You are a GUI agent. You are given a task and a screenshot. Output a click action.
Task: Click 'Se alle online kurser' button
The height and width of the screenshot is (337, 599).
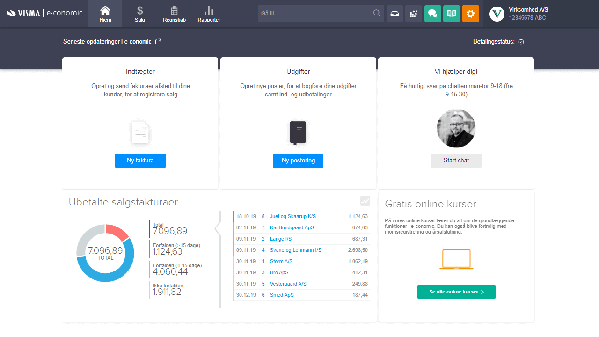pyautogui.click(x=456, y=292)
